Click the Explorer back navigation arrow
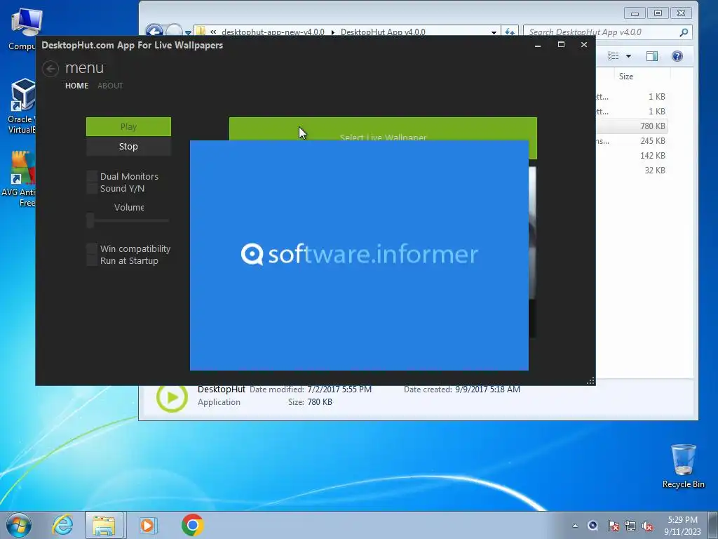Image resolution: width=718 pixels, height=539 pixels. [x=154, y=31]
